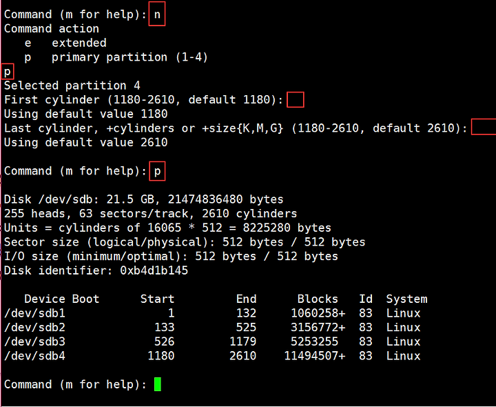The width and height of the screenshot is (496, 407).
Task: Click the end cylinder value '1179'
Action: point(242,341)
